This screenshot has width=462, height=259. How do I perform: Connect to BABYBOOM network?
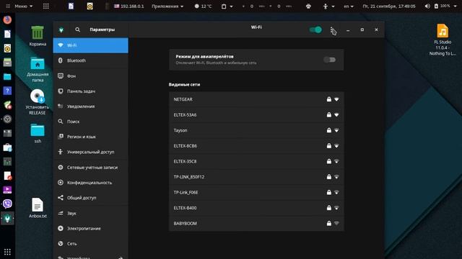pos(256,224)
